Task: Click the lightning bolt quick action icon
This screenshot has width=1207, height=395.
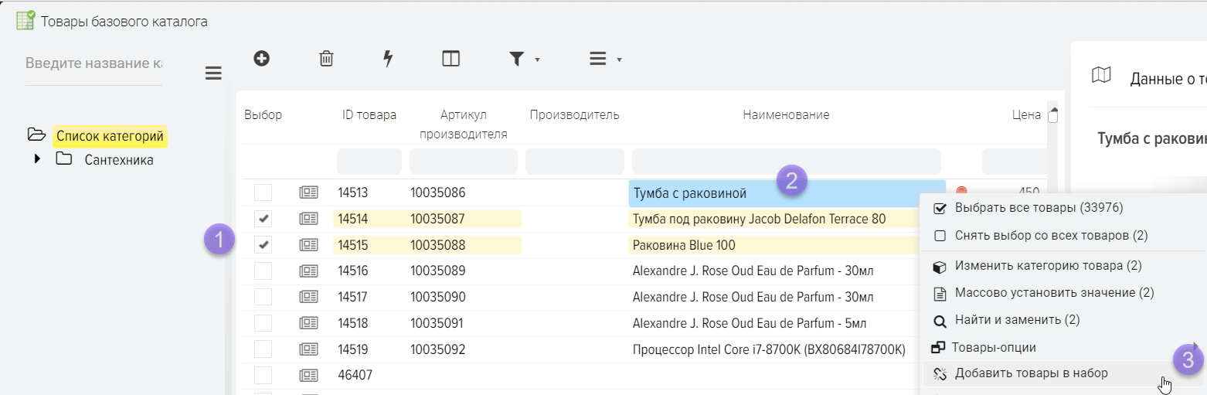Action: [x=388, y=59]
